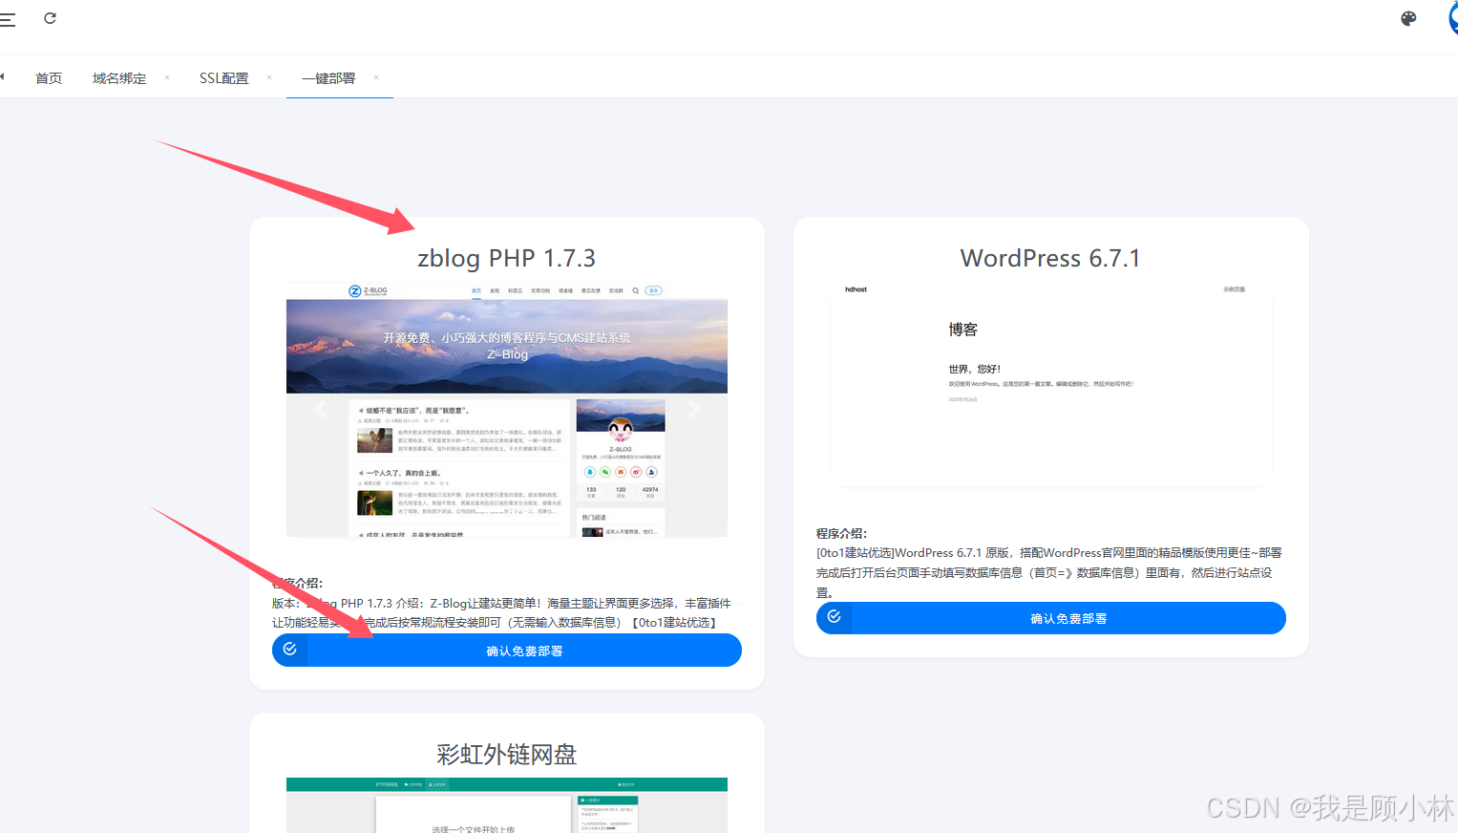Close the SSL配置 tab

click(269, 77)
